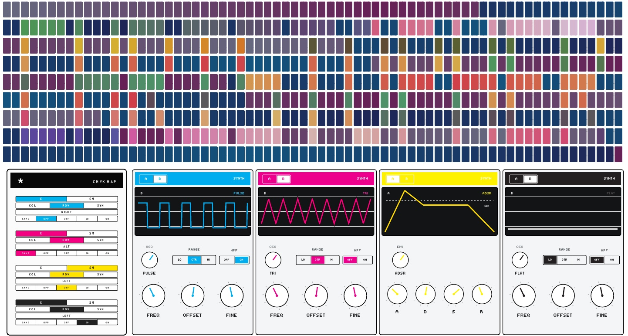
Task: Set black synth RANGE to CTR
Action: click(x=564, y=260)
